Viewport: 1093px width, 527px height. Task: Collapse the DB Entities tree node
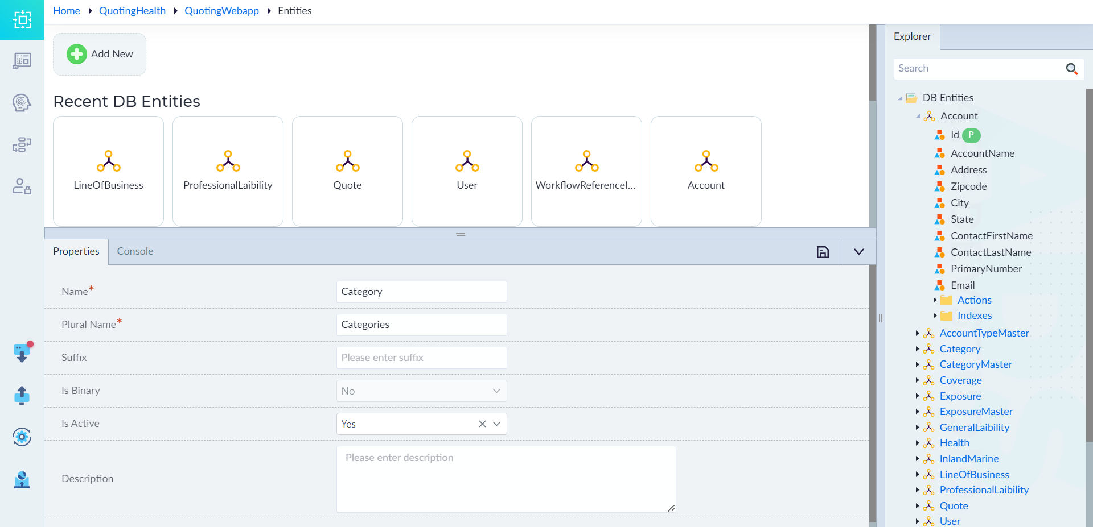pyautogui.click(x=900, y=98)
